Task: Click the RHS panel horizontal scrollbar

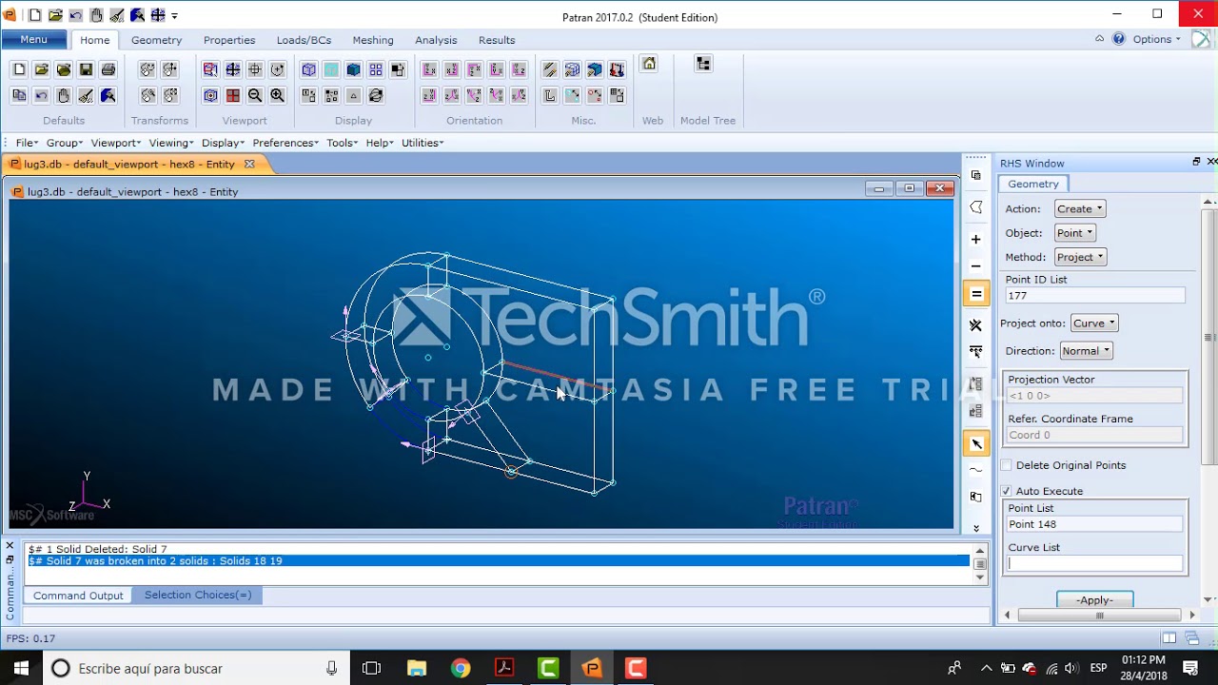Action: [x=1099, y=616]
